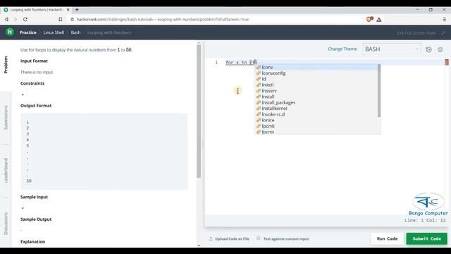
Task: Choose ionice autocomplete entry
Action: [317, 120]
